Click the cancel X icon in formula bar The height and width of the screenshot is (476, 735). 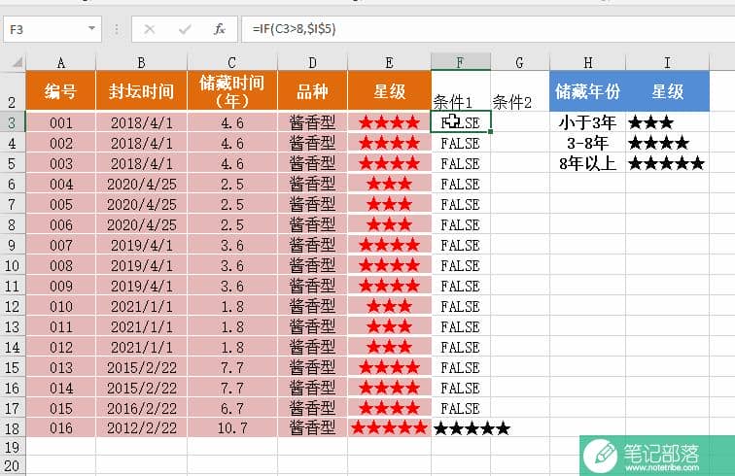(150, 29)
